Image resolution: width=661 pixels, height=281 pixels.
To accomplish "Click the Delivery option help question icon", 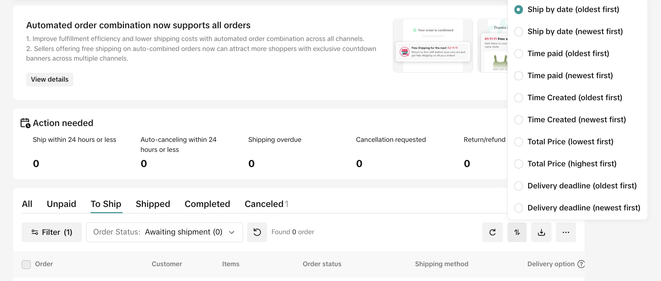I will 581,264.
